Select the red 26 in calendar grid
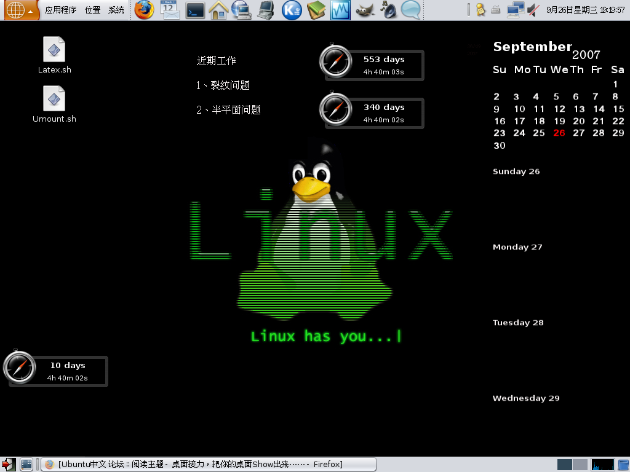Screen dimensions: 630x472 click(x=559, y=133)
